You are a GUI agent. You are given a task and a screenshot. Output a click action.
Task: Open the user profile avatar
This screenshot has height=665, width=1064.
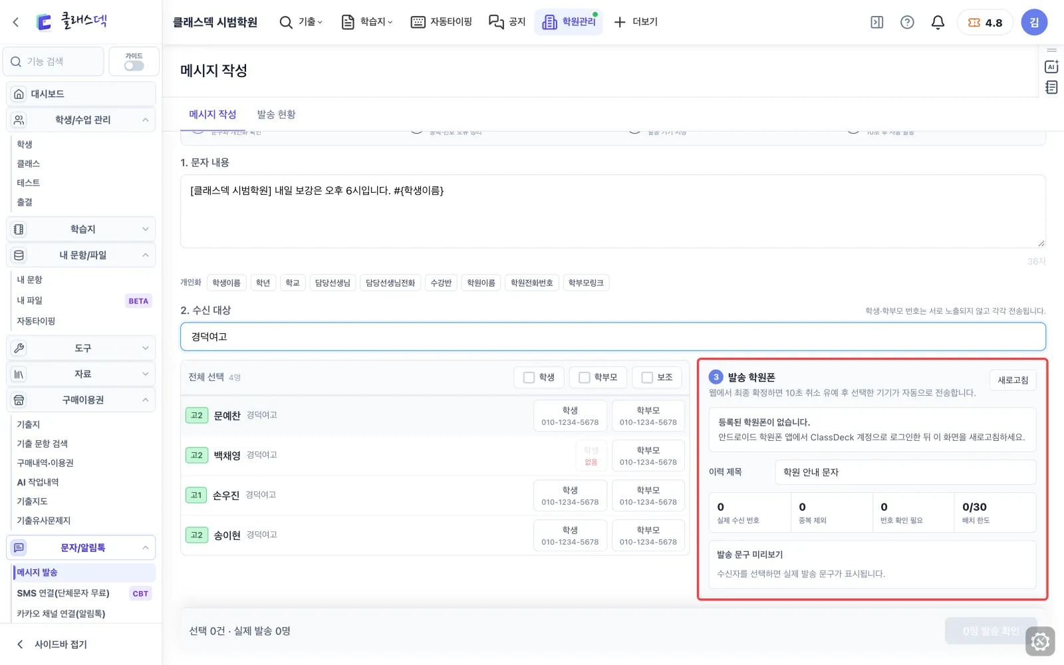1034,22
